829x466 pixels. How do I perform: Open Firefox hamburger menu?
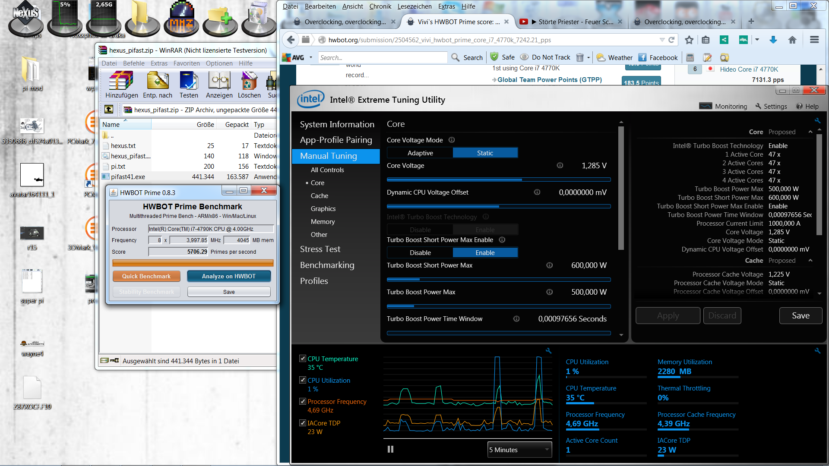814,40
